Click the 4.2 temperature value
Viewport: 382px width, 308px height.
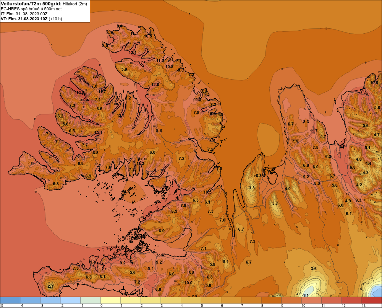click(359, 185)
